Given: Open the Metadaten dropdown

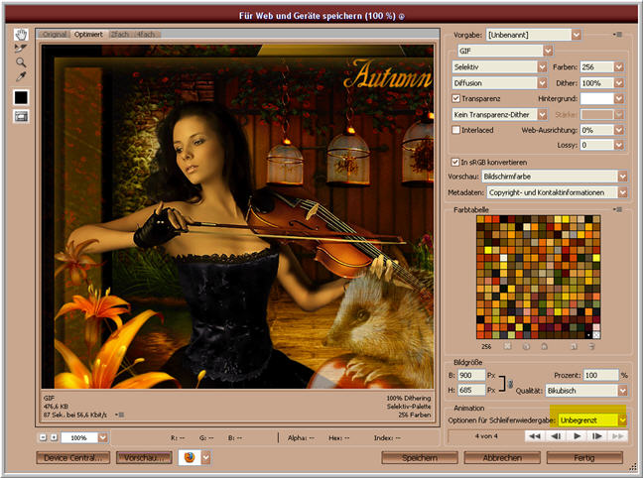Looking at the screenshot, I should click(x=623, y=192).
